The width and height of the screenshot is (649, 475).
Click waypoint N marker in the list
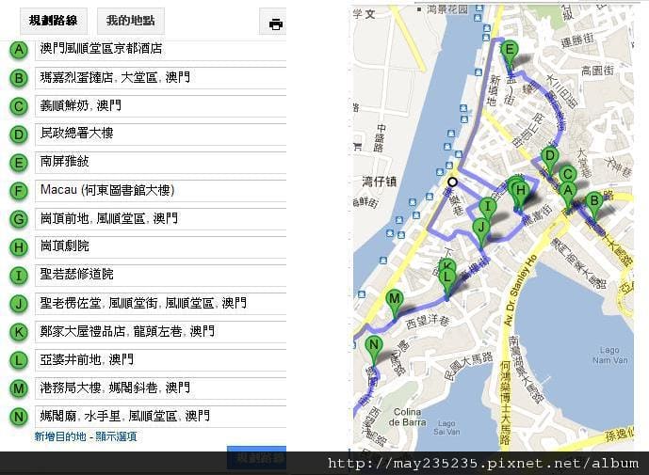pos(19,417)
